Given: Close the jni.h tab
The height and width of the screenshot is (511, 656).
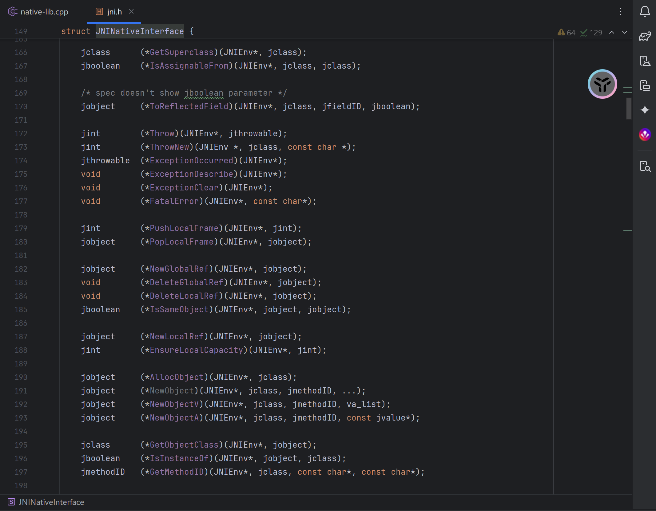Looking at the screenshot, I should tap(131, 11).
